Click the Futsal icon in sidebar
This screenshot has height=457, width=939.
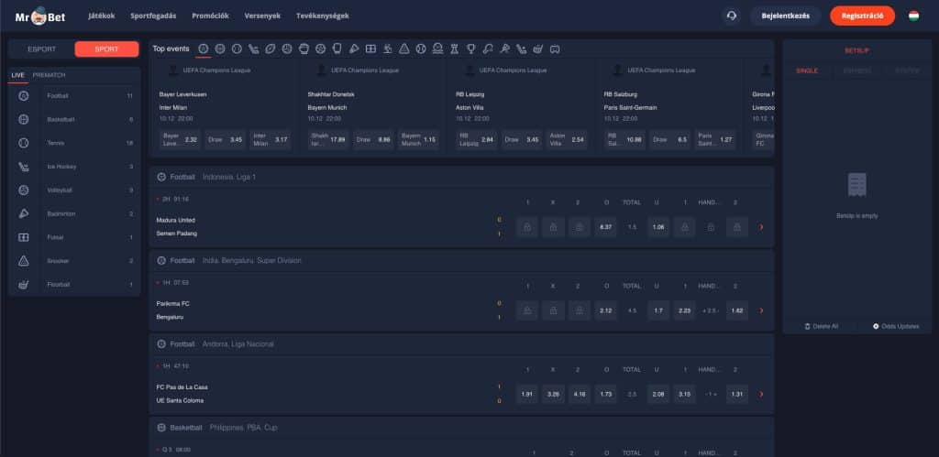pos(24,237)
